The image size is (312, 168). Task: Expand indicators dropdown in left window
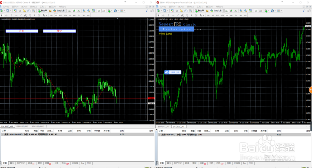(112, 11)
